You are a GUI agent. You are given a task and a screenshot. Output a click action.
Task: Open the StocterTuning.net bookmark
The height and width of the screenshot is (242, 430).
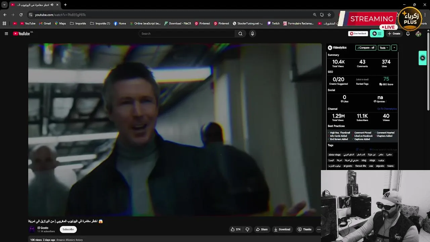point(248,24)
